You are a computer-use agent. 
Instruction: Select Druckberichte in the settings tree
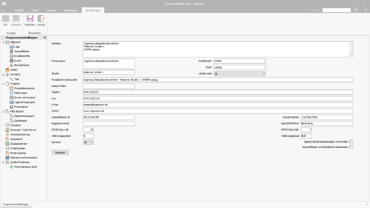[x=22, y=56]
